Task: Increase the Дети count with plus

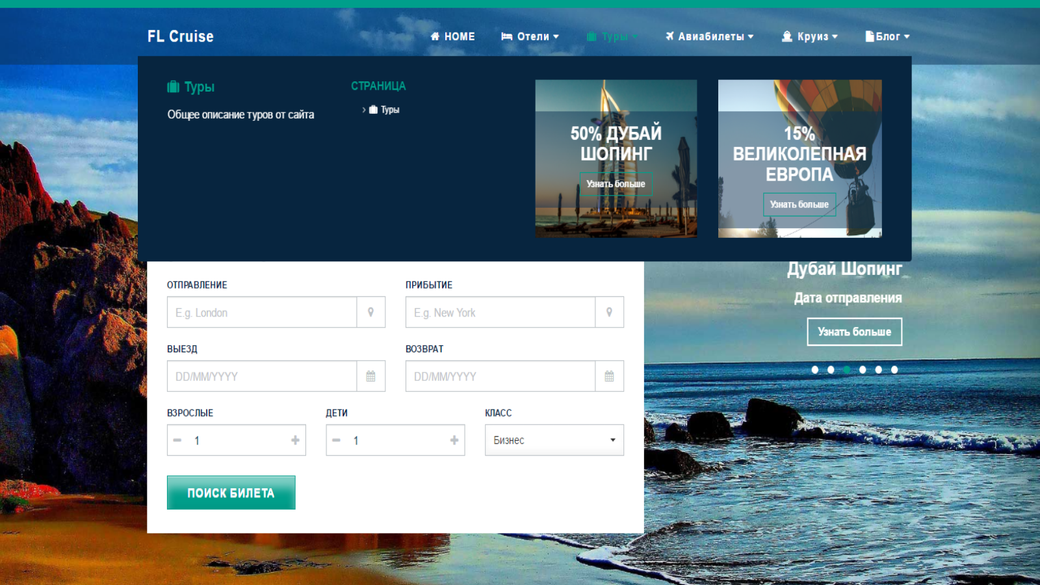Action: [454, 440]
